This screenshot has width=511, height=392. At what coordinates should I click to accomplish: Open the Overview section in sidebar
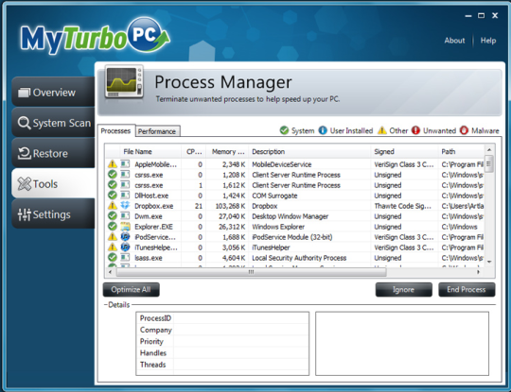(53, 93)
